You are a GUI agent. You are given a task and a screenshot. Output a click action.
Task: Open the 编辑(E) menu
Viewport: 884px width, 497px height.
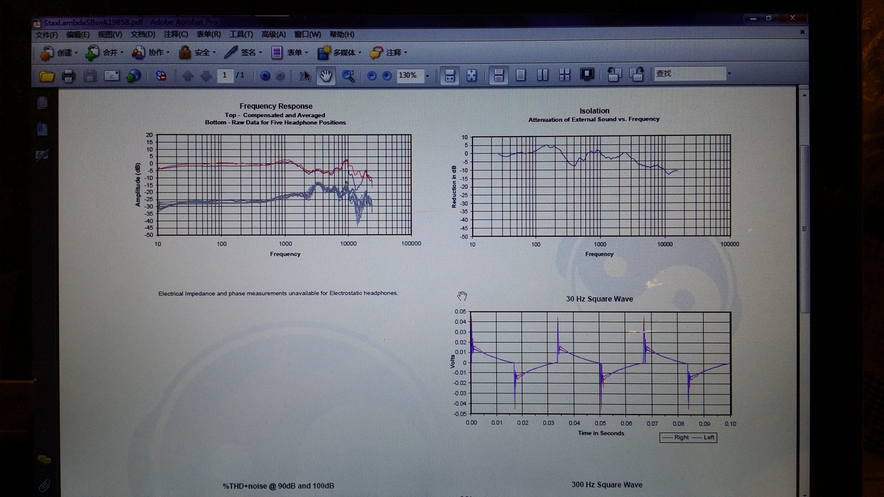pos(78,35)
